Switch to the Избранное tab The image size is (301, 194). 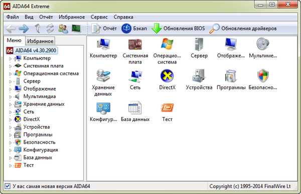tap(40, 41)
